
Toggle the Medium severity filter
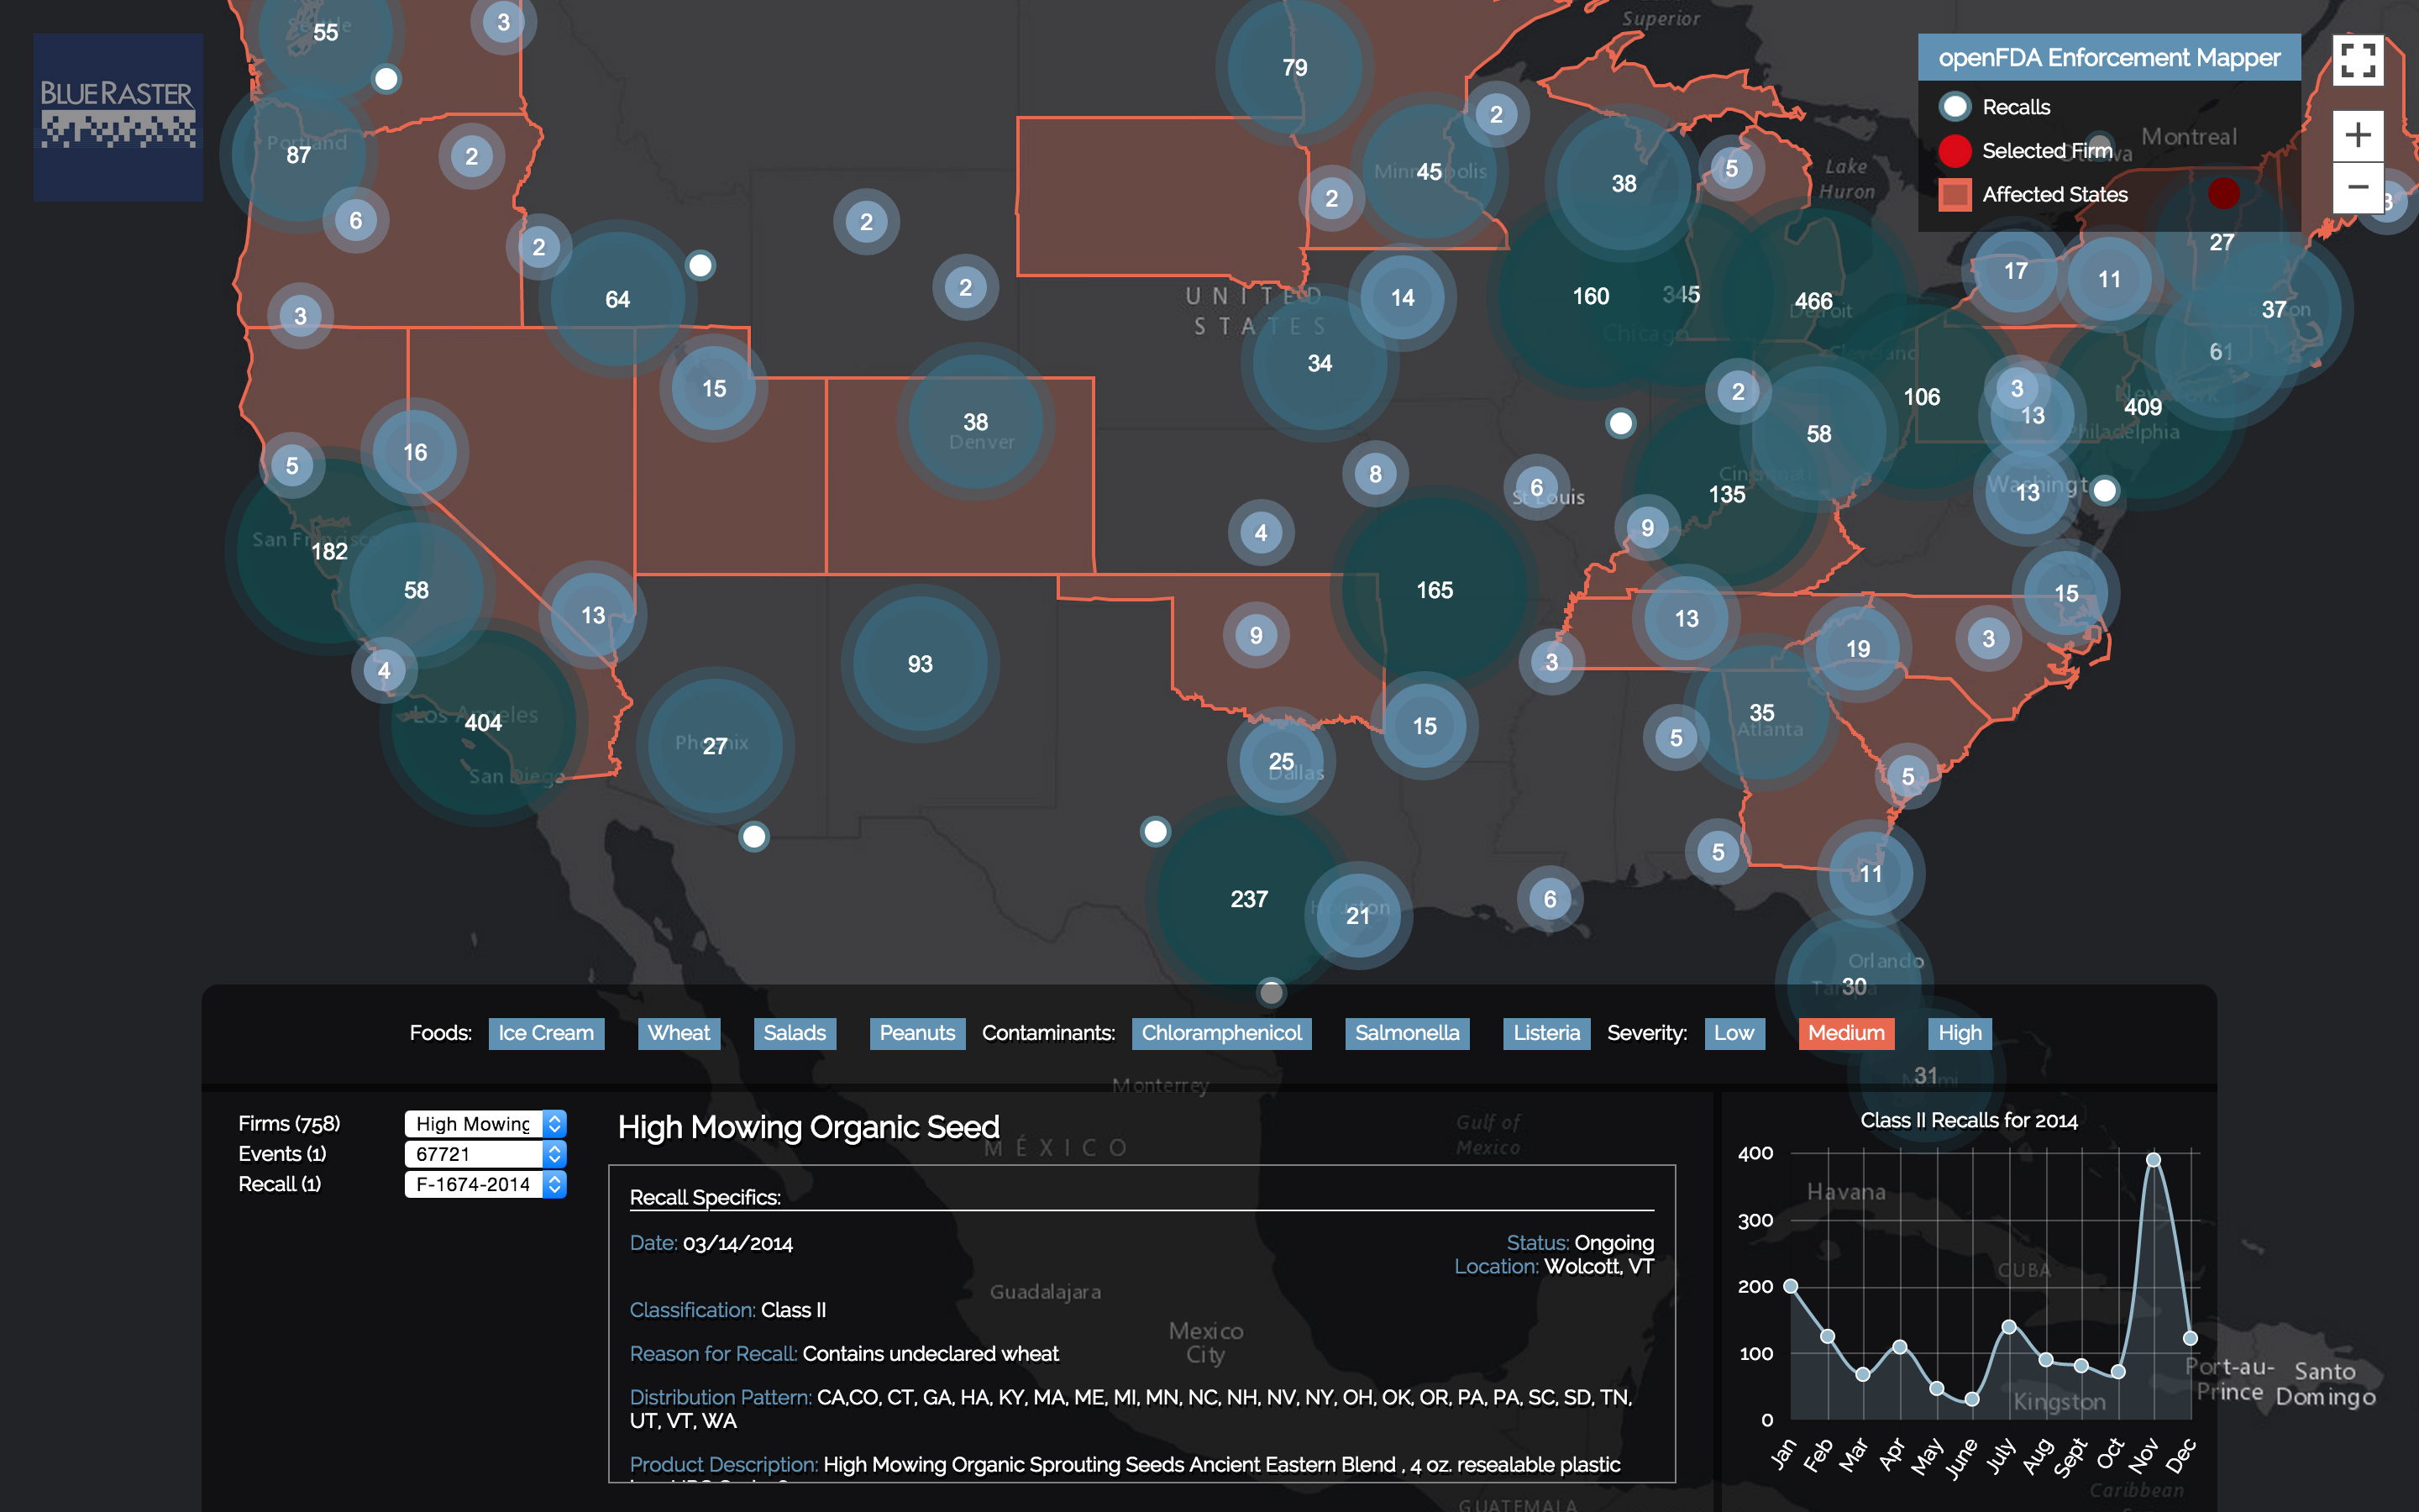point(1845,1033)
